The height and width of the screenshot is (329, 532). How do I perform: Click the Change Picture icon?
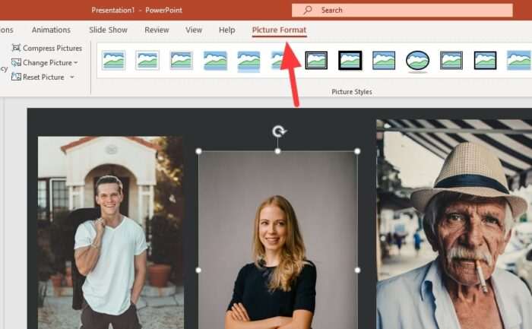[x=16, y=62]
